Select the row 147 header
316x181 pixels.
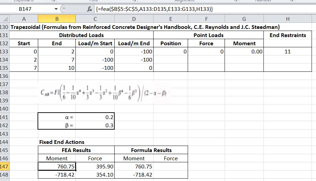coord(4,166)
